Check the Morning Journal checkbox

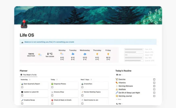pos(154,96)
